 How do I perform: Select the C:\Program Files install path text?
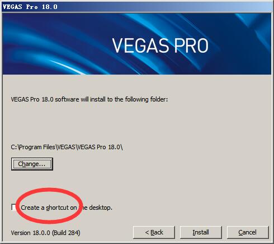point(67,147)
